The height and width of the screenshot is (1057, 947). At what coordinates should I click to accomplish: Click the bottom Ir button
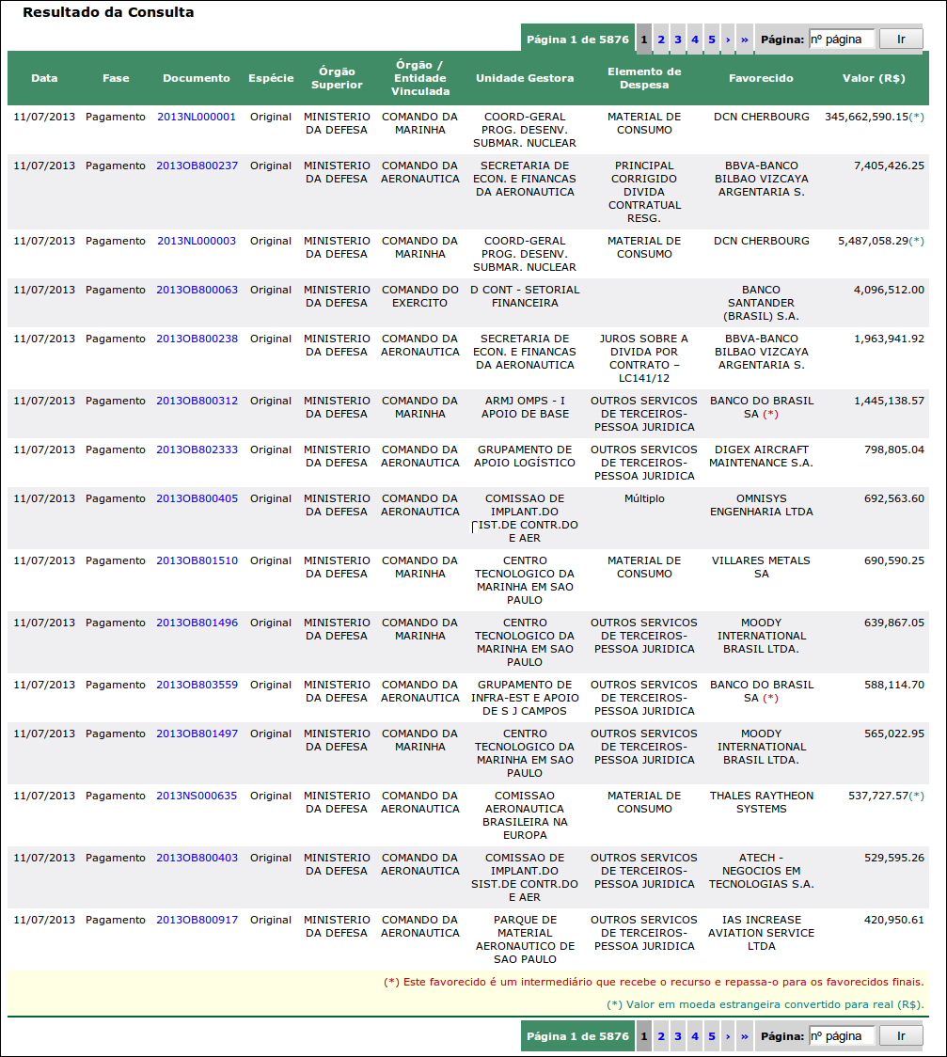pyautogui.click(x=901, y=1036)
